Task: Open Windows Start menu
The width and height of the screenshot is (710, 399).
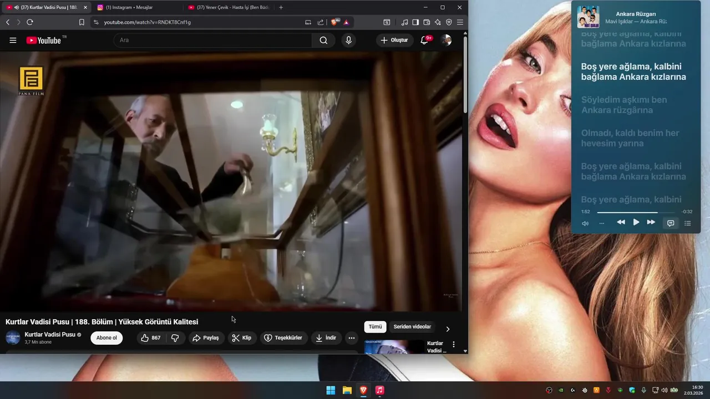Action: click(331, 390)
